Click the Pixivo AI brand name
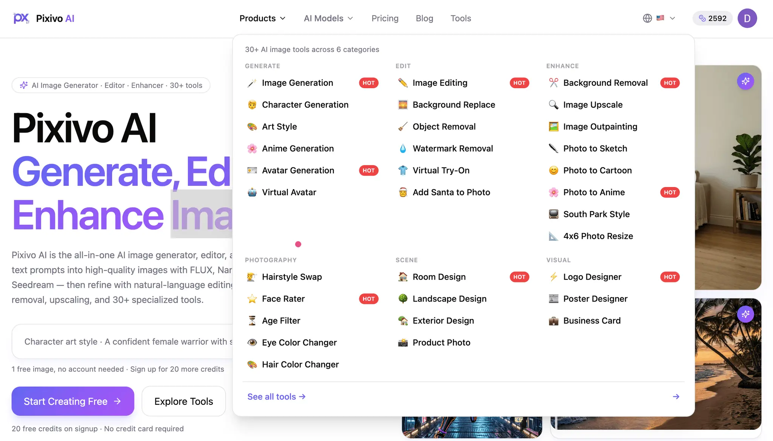This screenshot has width=773, height=441. pos(55,18)
